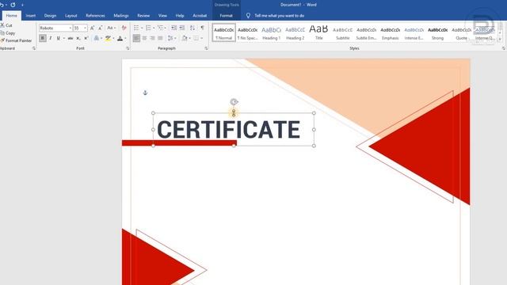The image size is (507, 285).
Task: Click the right-middle text box resize handle
Action: 314,130
